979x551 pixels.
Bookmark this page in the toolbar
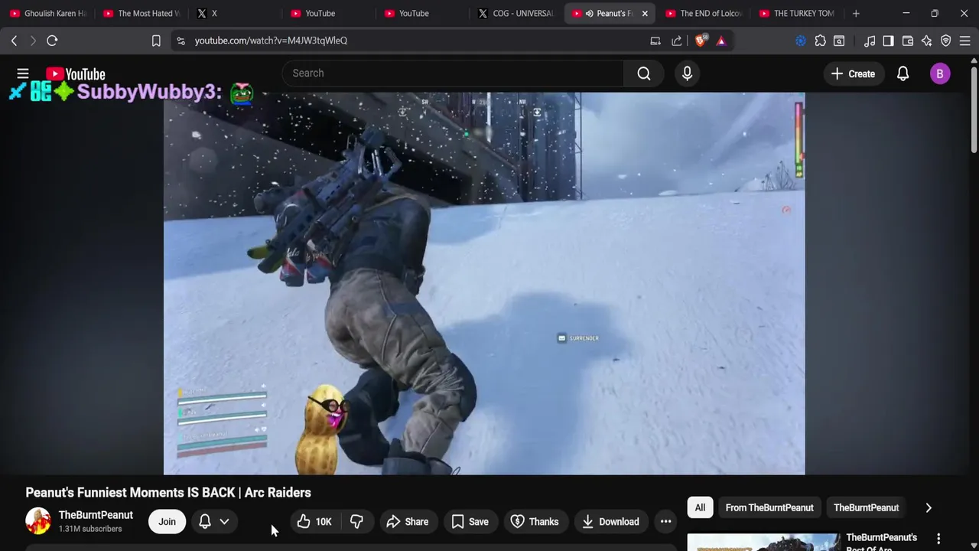click(x=156, y=41)
